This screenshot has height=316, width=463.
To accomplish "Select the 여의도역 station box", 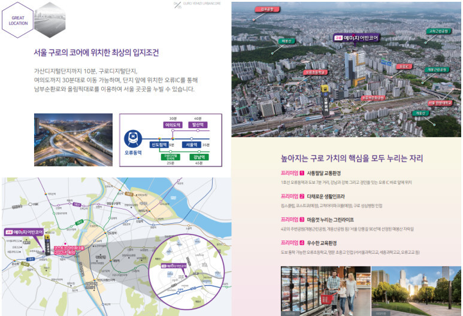I will (x=173, y=125).
